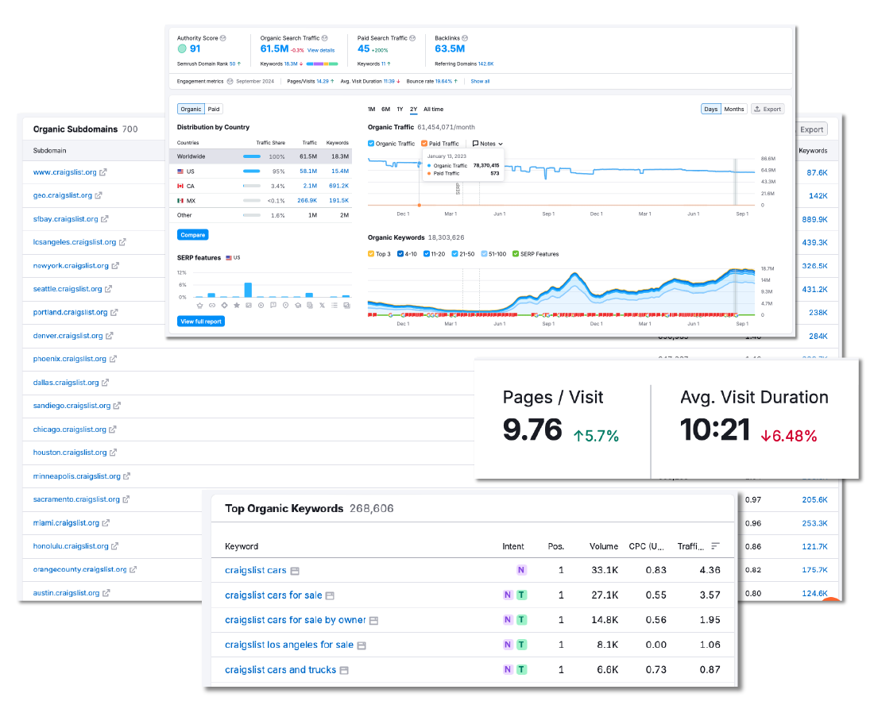Select the image icon under the tallest SERP bar
This screenshot has width=874, height=701.
pyautogui.click(x=249, y=305)
